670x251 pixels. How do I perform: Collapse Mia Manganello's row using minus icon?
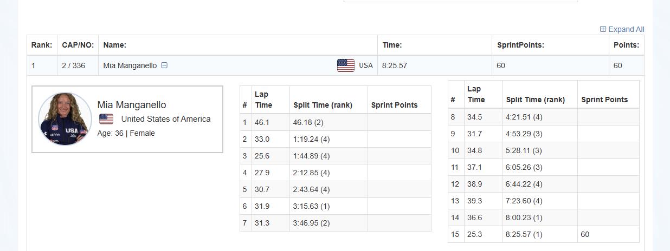(x=164, y=65)
